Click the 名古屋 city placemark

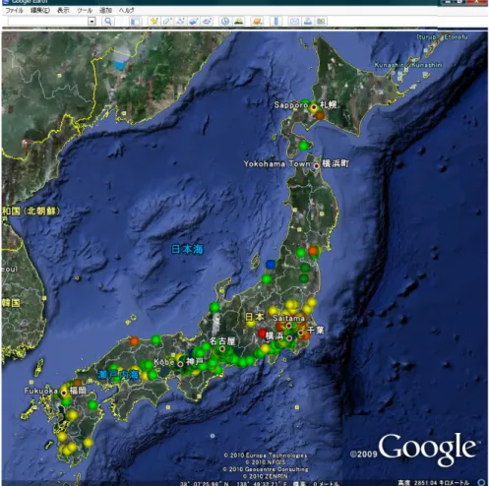coord(222,349)
